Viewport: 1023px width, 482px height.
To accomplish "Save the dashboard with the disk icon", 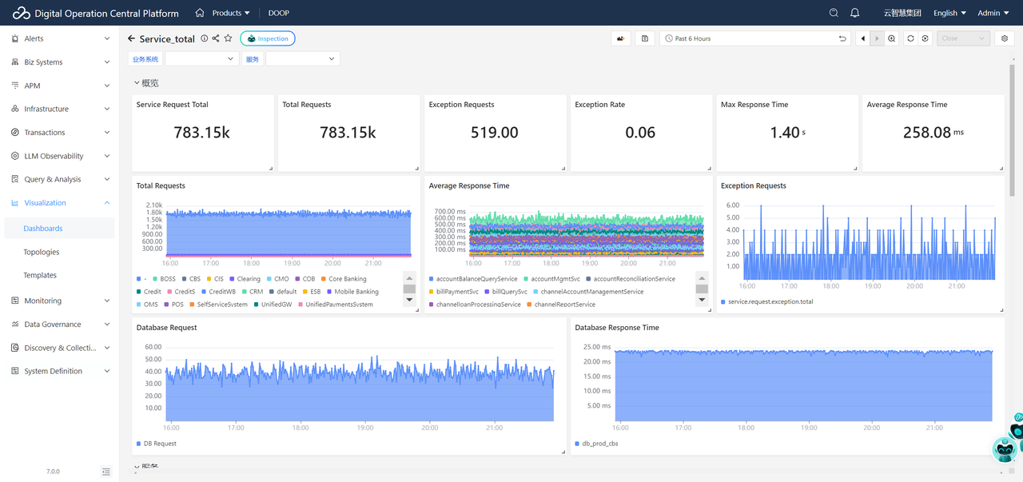I will [x=645, y=38].
